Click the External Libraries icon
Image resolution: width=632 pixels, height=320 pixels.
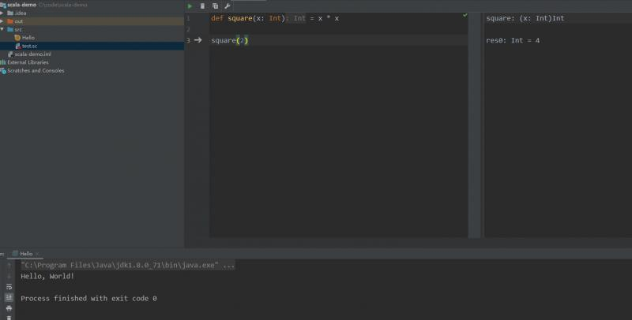tap(3, 62)
